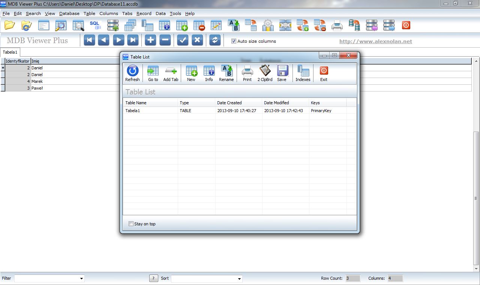Image resolution: width=480 pixels, height=285 pixels.
Task: Open a database with the yellow folder icon
Action: [x=9, y=25]
